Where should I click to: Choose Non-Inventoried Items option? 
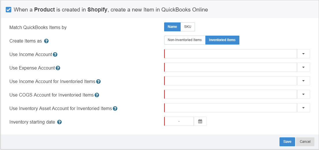point(185,40)
